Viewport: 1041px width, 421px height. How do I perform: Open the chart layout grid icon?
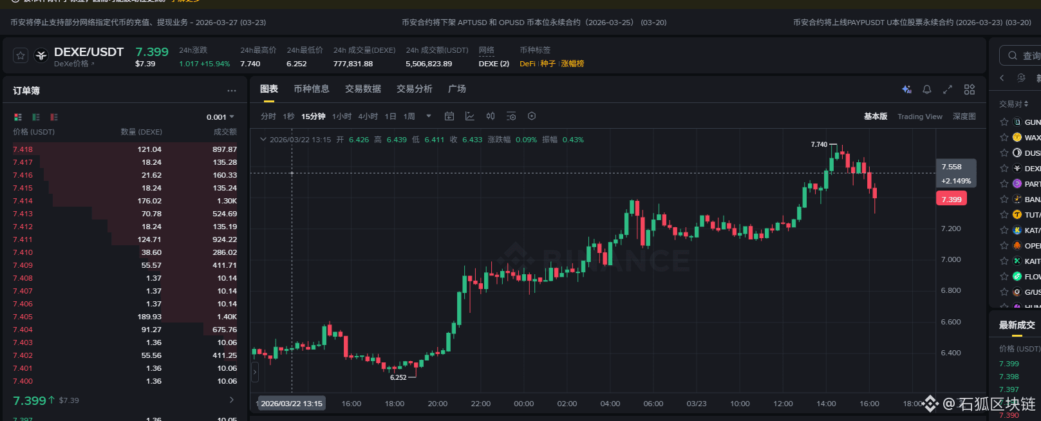pos(970,89)
